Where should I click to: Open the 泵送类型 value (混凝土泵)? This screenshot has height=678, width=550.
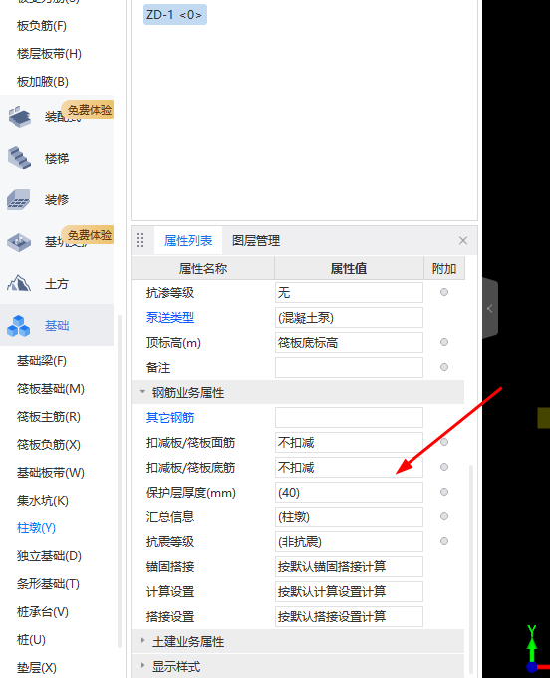pos(349,318)
